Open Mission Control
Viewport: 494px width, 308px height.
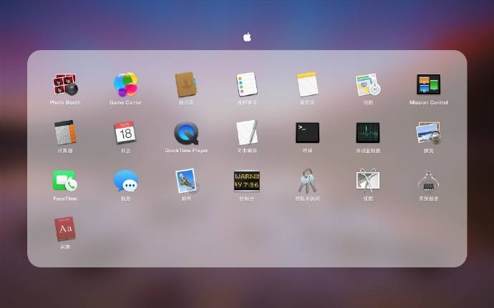point(428,84)
